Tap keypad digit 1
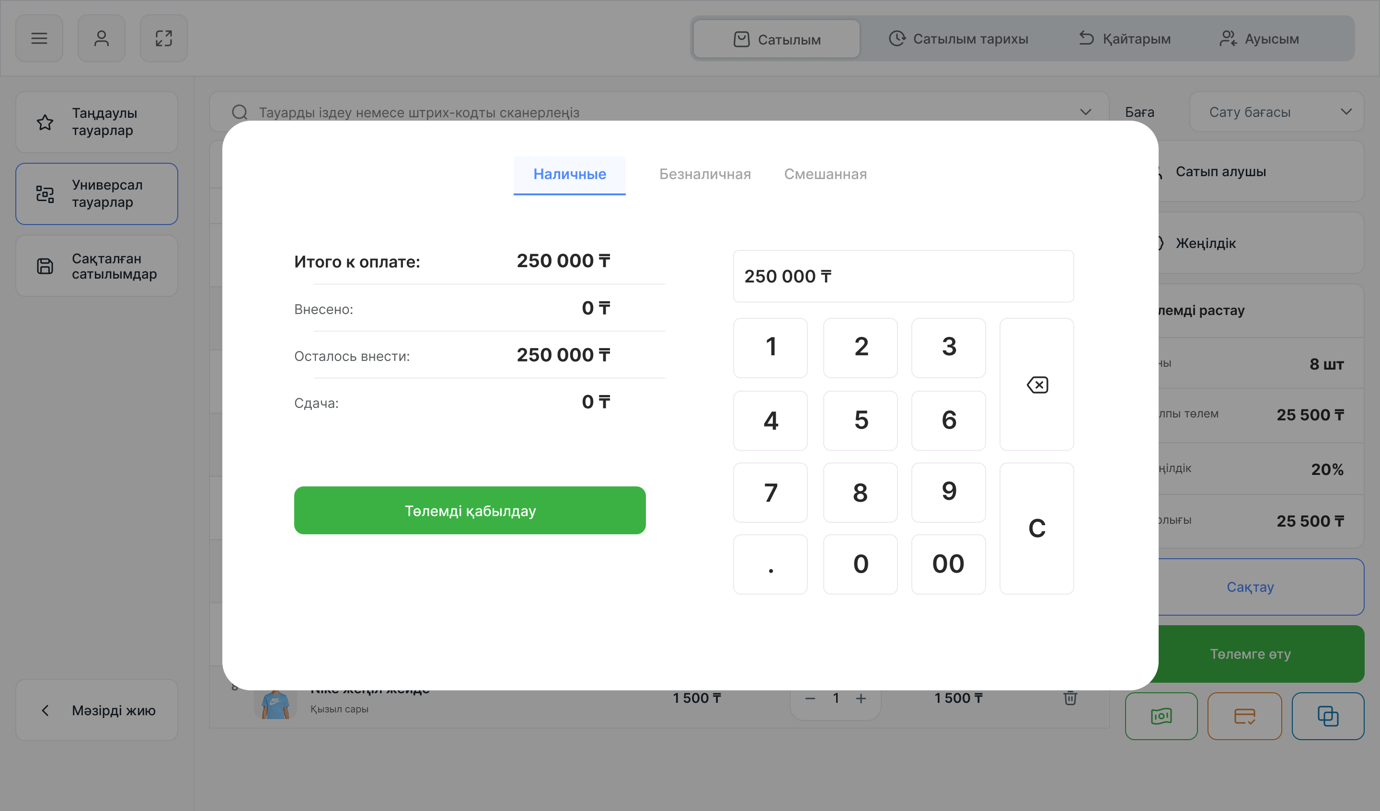1380x811 pixels. [x=770, y=348]
